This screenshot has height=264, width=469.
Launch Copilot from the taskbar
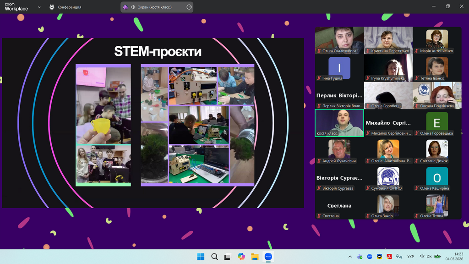[241, 257]
